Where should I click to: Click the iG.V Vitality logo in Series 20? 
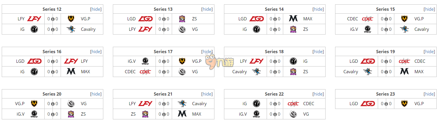pyautogui.click(x=34, y=114)
